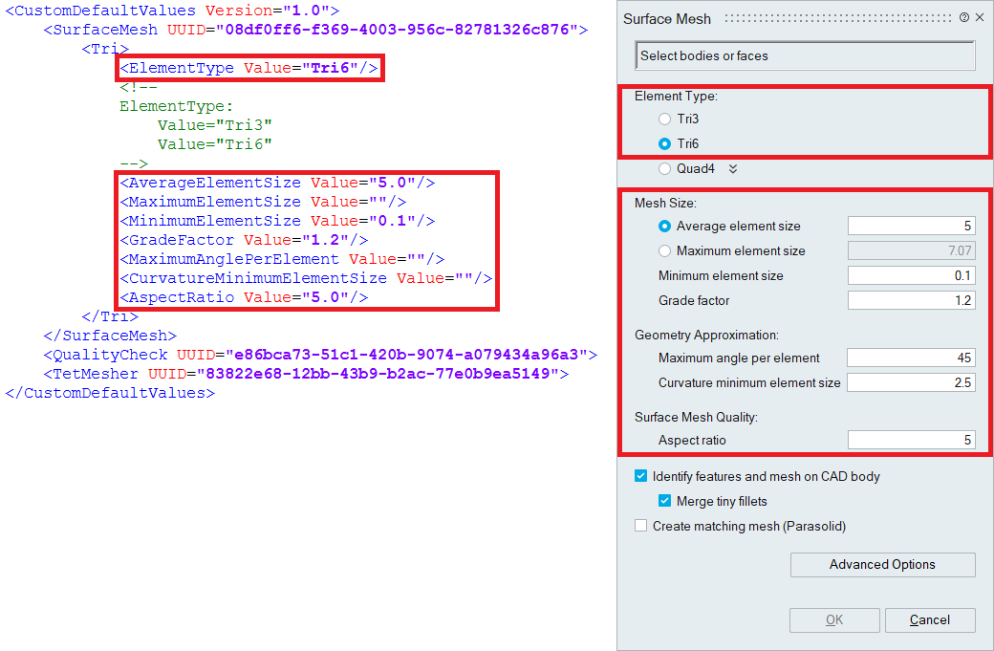This screenshot has height=651, width=994.
Task: Click the Select bodies or faces field
Action: pyautogui.click(x=805, y=56)
